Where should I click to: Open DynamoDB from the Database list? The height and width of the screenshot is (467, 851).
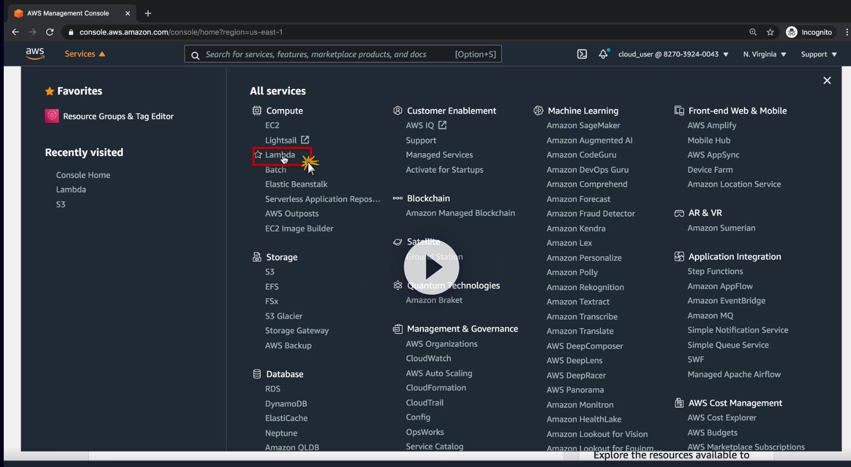pos(286,403)
